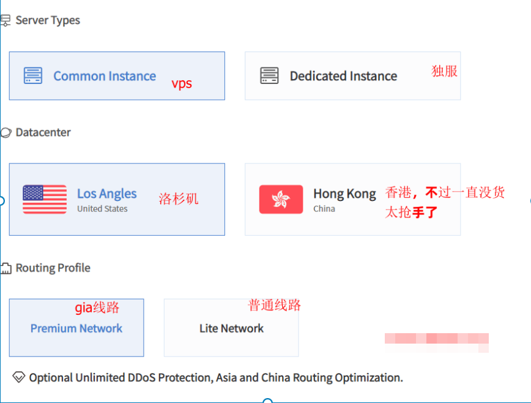Click the Server Types heading
The image size is (531, 403).
48,20
